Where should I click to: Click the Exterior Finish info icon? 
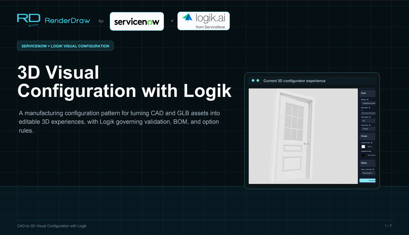click(x=372, y=143)
